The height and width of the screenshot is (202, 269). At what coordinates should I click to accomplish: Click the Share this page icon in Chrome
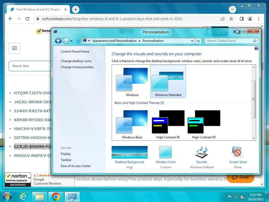(x=223, y=19)
